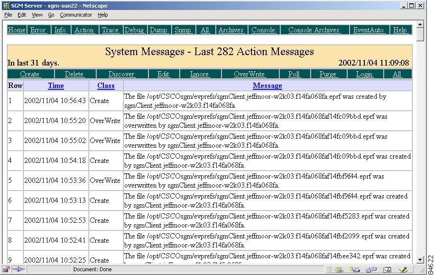Sort table by the Time column header
Viewport: 435px width, 275px height.
56,85
